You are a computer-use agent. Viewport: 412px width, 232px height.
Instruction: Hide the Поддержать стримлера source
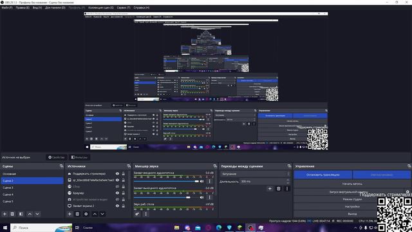[x=117, y=173]
